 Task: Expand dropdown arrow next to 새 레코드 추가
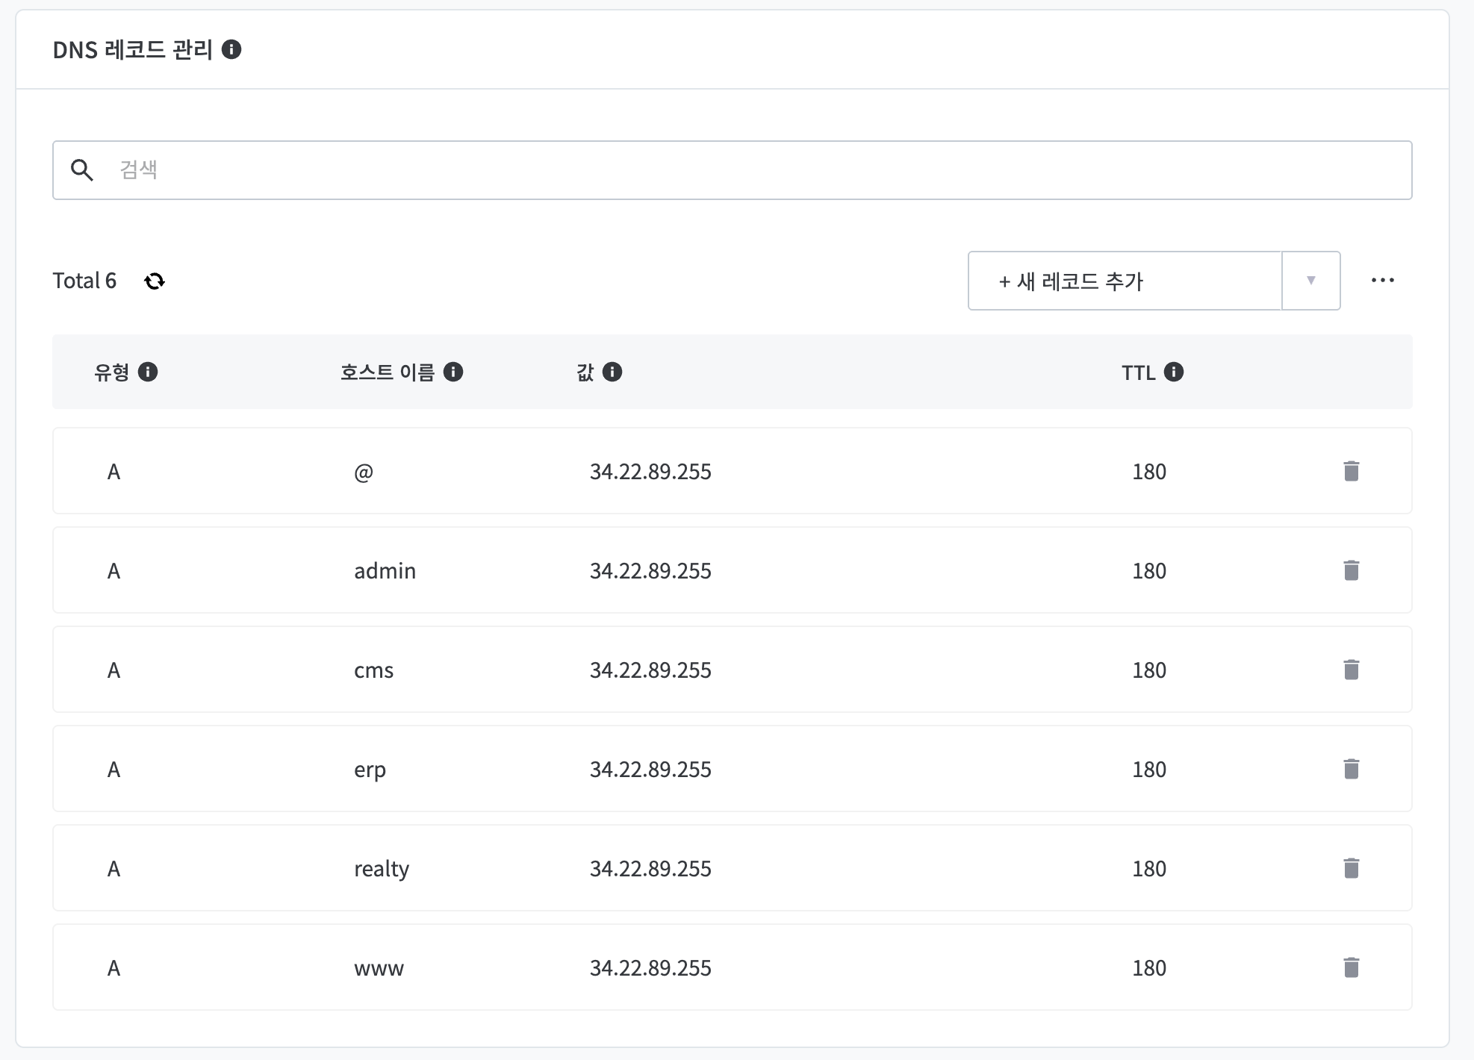[1310, 281]
